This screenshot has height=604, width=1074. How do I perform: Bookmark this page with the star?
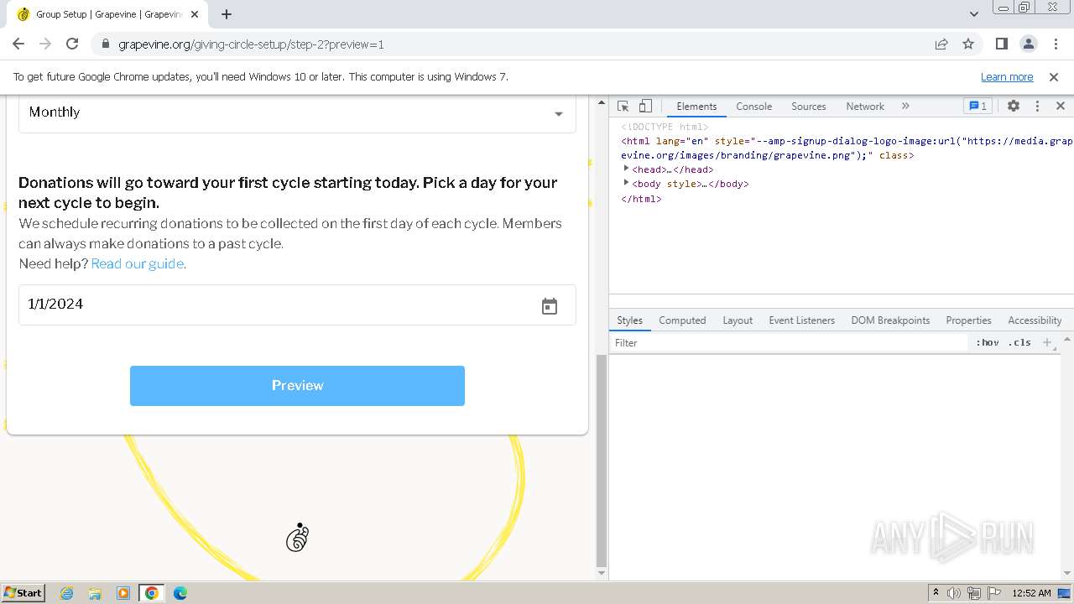pos(968,44)
